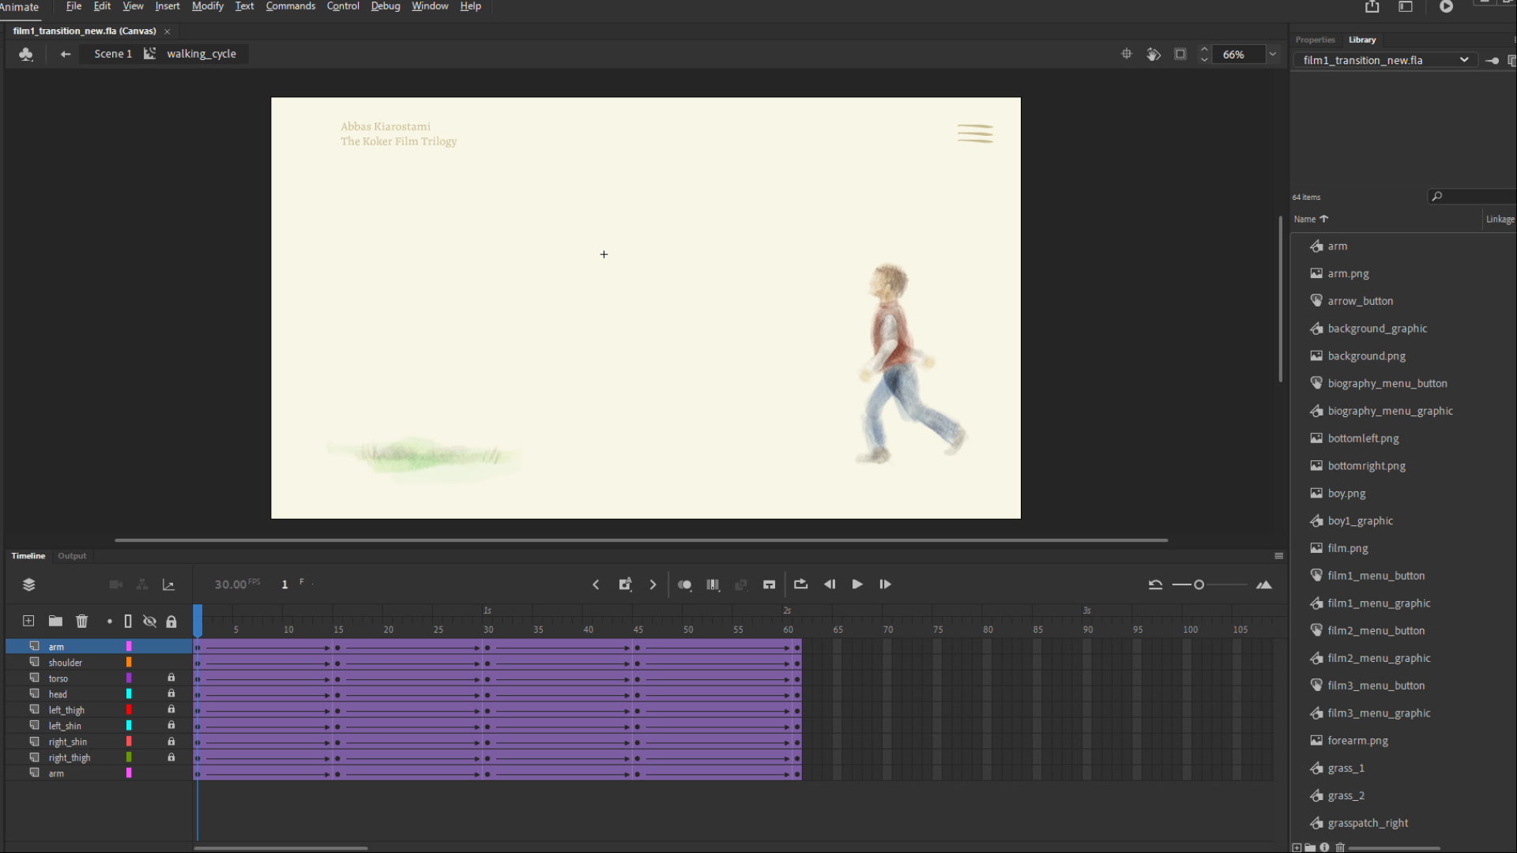Click the timeline zoom slider handle
The height and width of the screenshot is (853, 1517).
(x=1199, y=585)
